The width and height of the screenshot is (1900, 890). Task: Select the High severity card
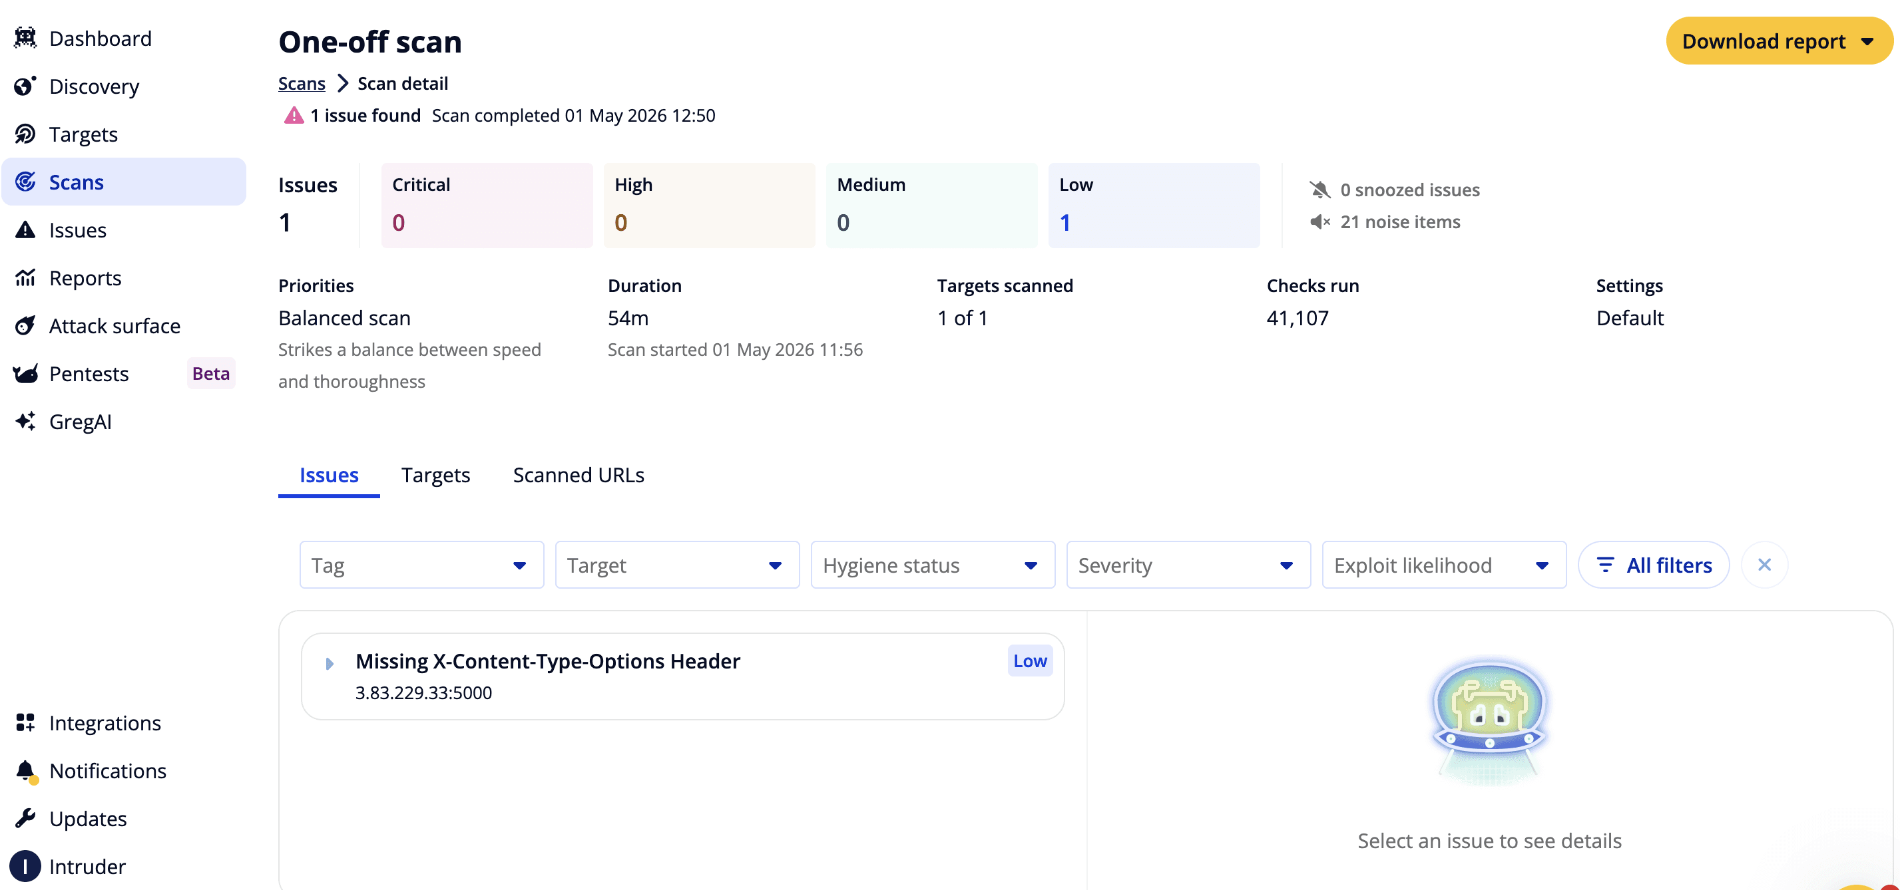[x=709, y=205]
